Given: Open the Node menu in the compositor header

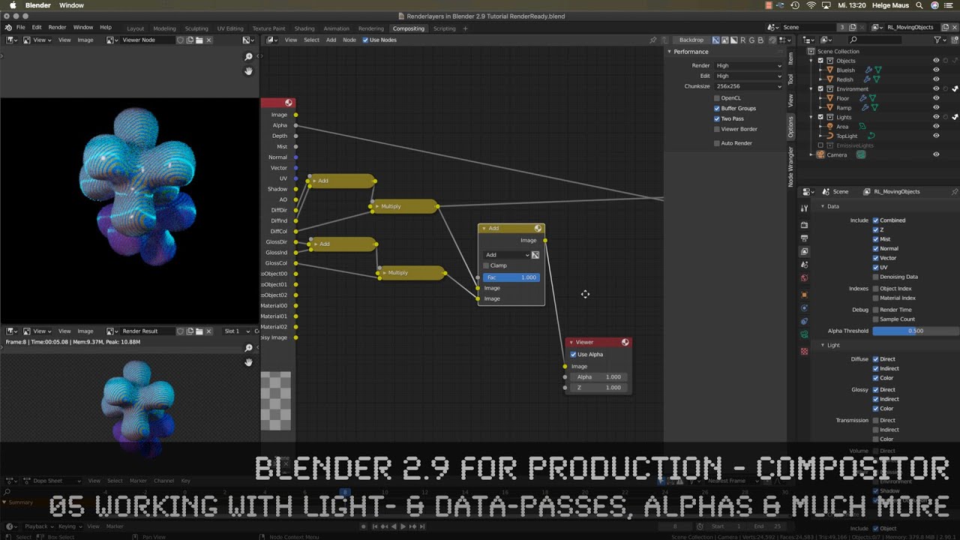Looking at the screenshot, I should [349, 40].
